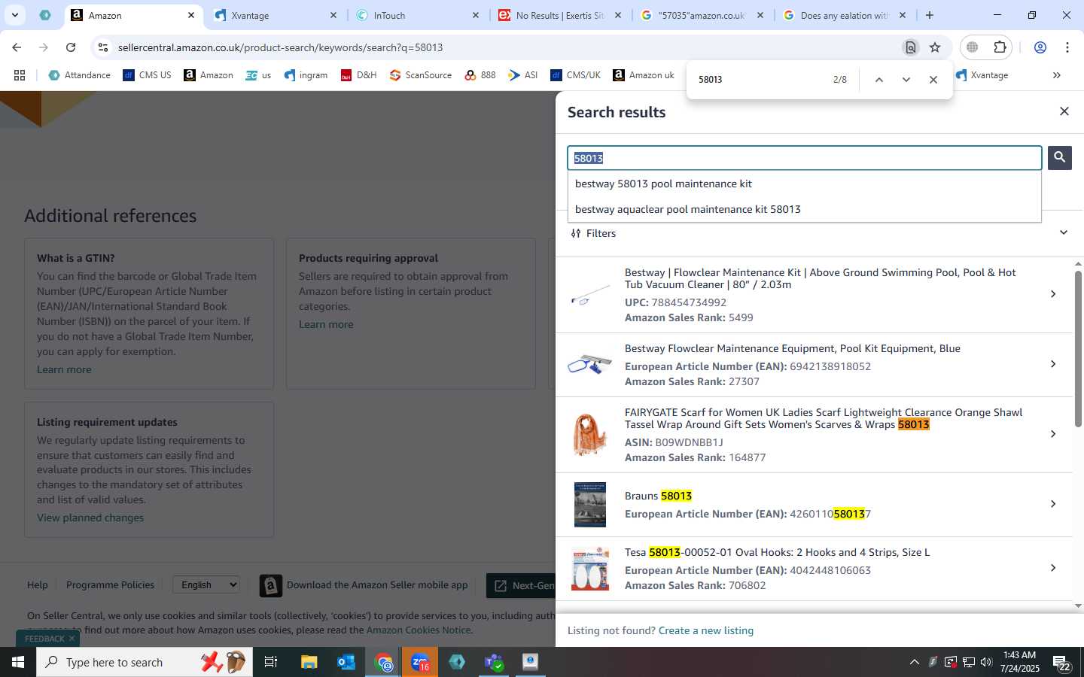Open Bestway Flowclear Maintenance Kit result chevron
This screenshot has width=1084, height=677.
1052,294
